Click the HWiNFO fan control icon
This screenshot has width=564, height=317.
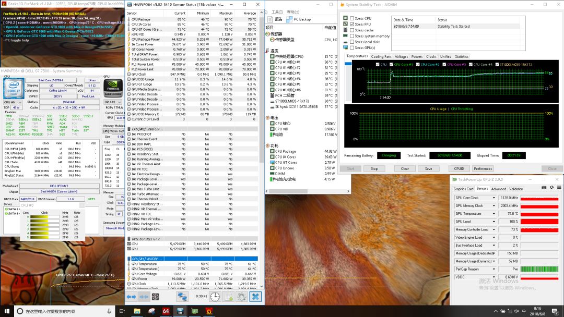(155, 297)
